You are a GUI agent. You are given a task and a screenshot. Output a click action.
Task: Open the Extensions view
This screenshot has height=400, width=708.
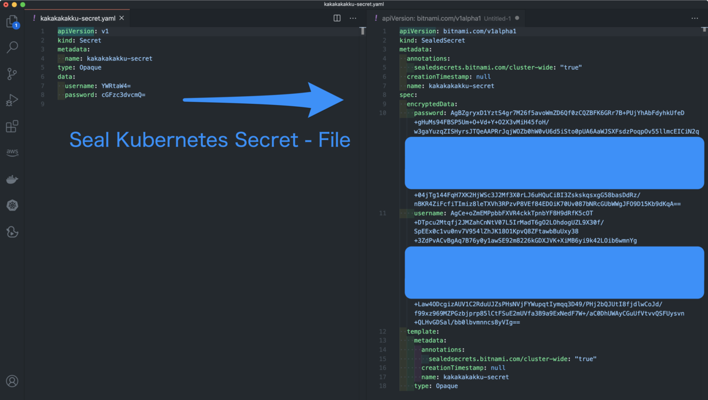[x=12, y=126]
